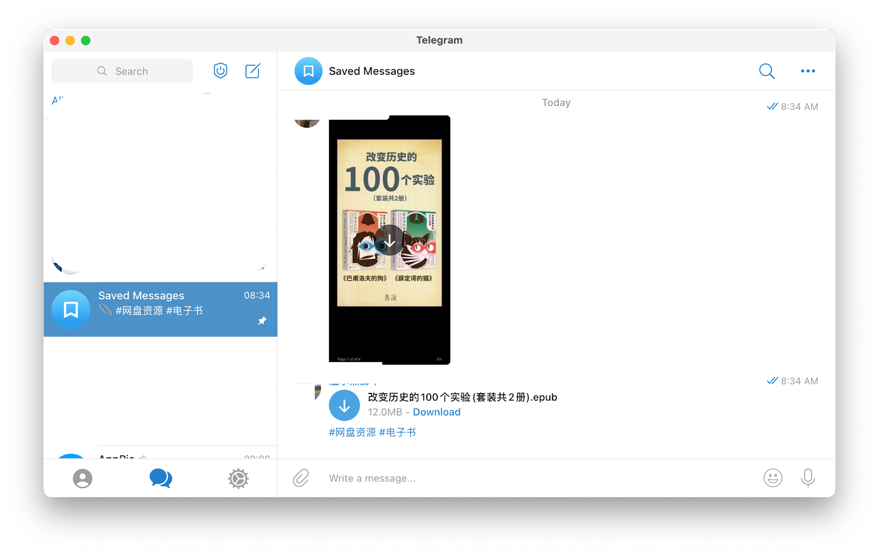Click the Download link for epub file
Viewport: 879px width, 555px height.
[x=437, y=412]
